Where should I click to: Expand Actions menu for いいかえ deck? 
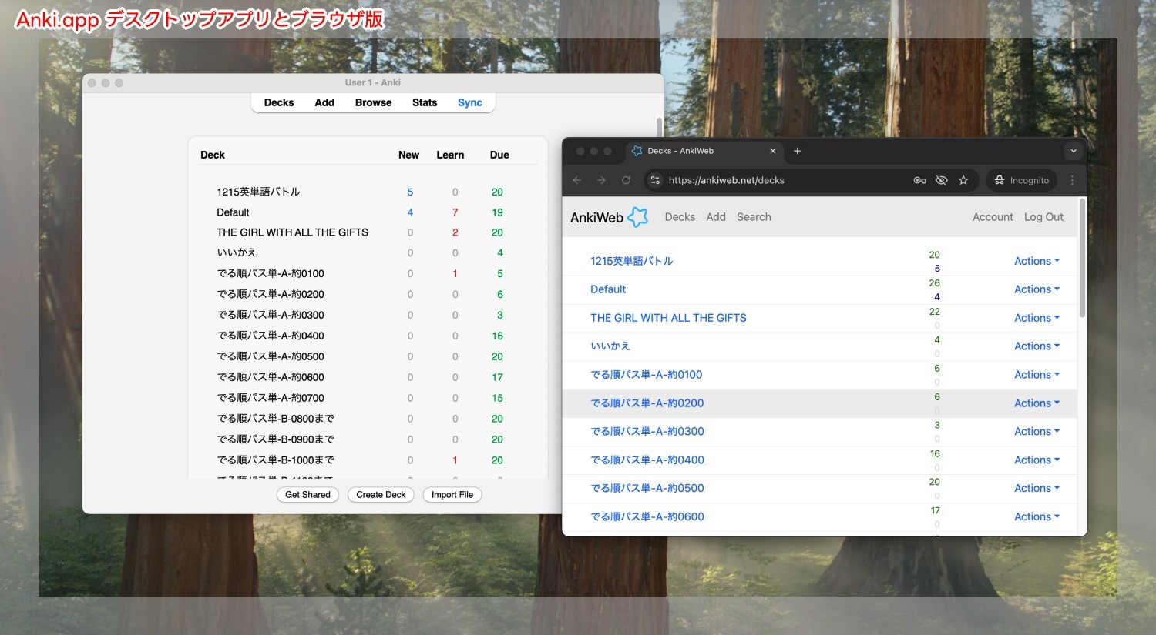coord(1037,346)
